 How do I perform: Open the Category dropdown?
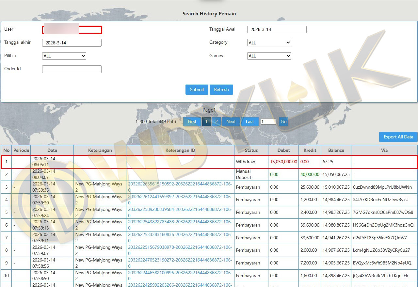(269, 43)
